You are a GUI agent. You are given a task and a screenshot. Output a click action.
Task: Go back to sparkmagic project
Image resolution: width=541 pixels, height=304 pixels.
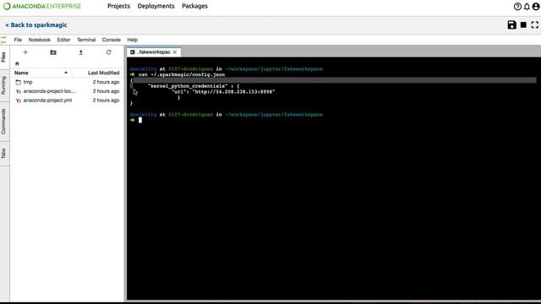(x=36, y=25)
